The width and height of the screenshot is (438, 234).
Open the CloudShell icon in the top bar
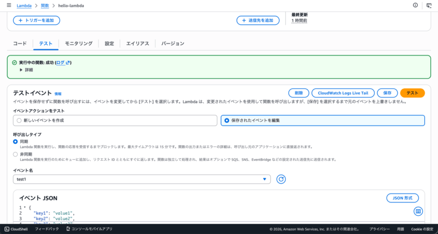[x=429, y=6]
